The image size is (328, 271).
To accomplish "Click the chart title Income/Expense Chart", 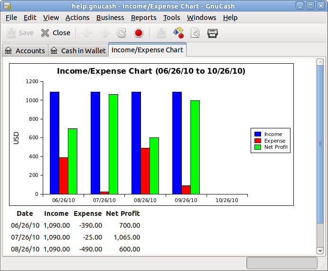I will point(151,71).
